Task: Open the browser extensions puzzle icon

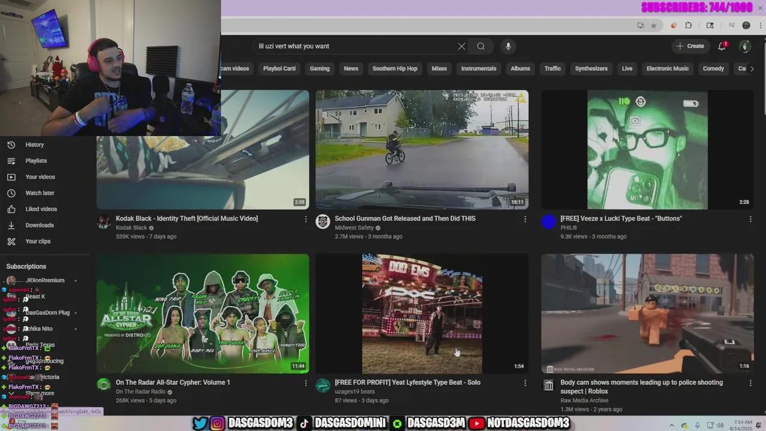Action: [688, 25]
